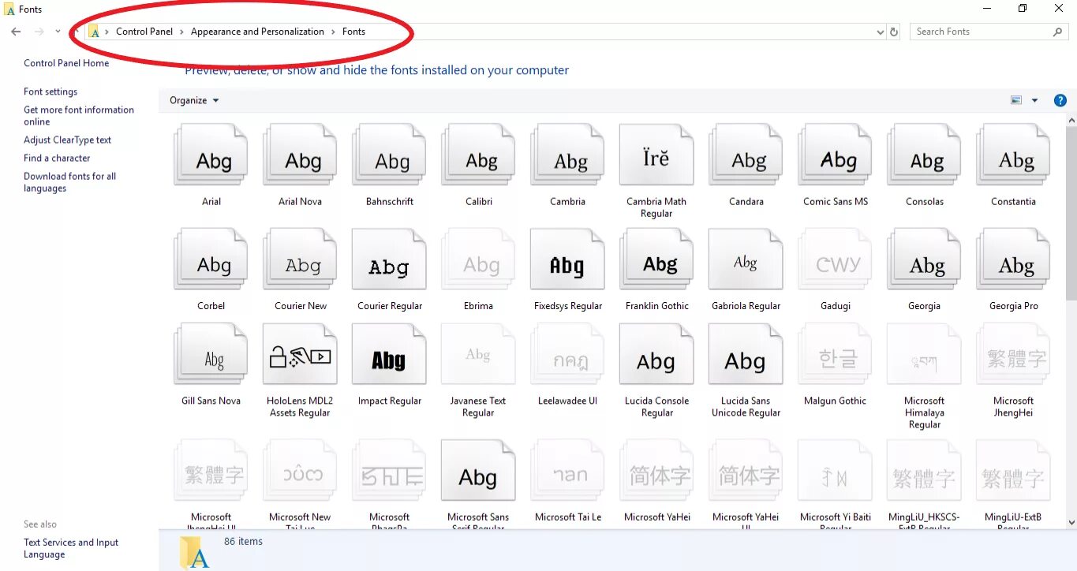The height and width of the screenshot is (571, 1077).
Task: Select the Consolas font icon
Action: pos(924,155)
